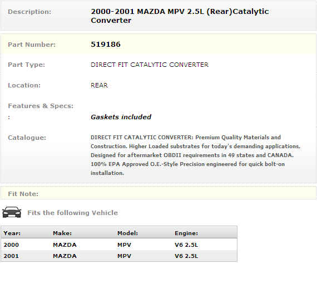Image resolution: width=317 pixels, height=283 pixels.
Task: Click the car icon beside Fits the following Vehicle
Action: pyautogui.click(x=12, y=212)
